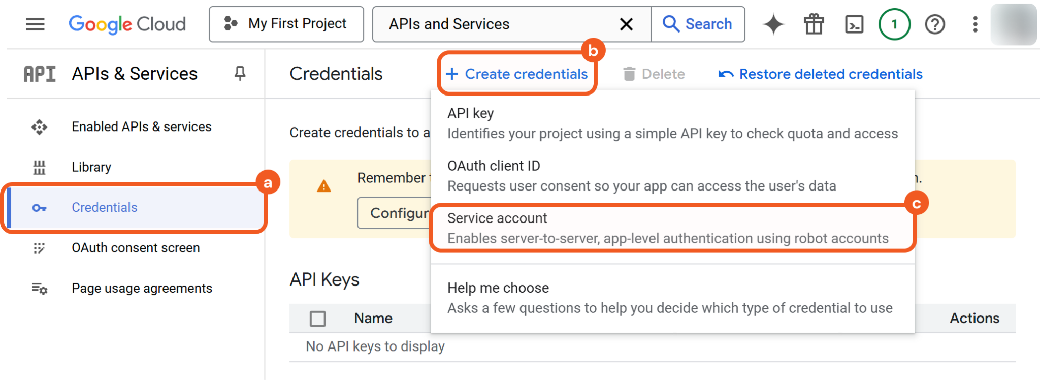Activate Cloud Shell terminal icon
1040x380 pixels.
pos(854,24)
